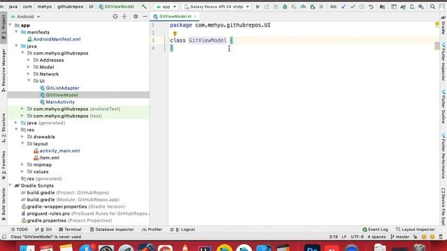Click the Select Opened File target icon

point(115,17)
